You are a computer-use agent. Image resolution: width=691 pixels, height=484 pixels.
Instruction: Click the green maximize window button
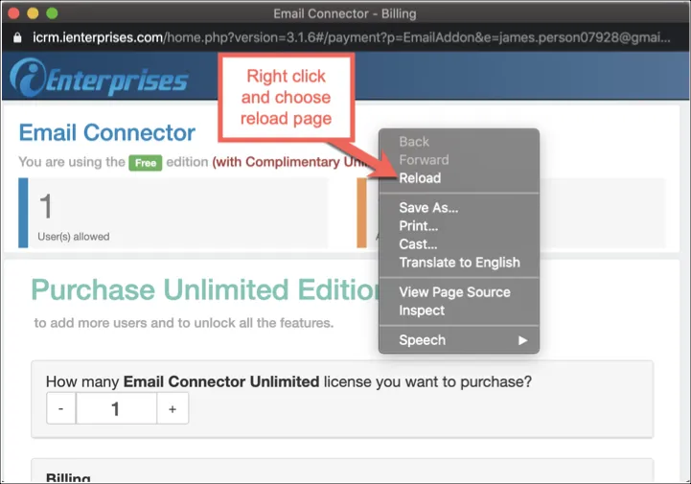click(52, 13)
